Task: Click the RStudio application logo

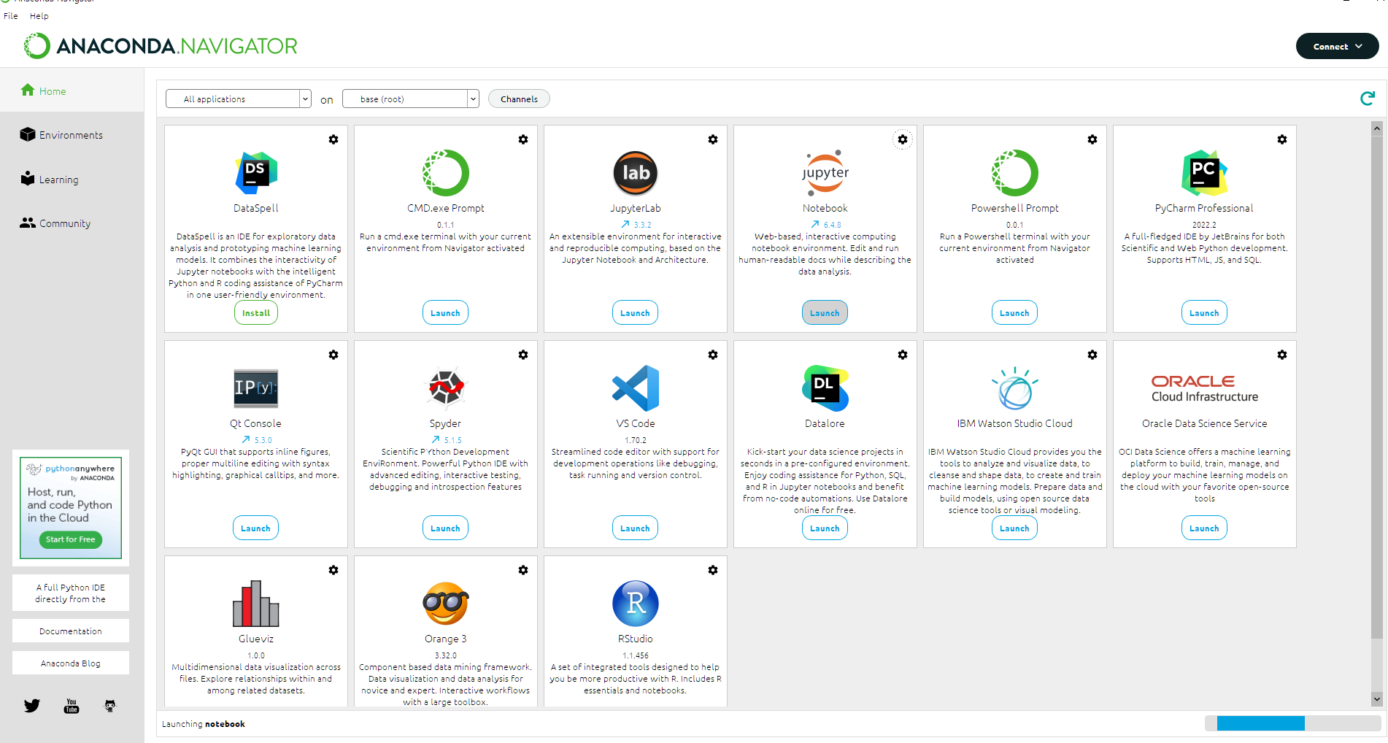Action: (x=636, y=604)
